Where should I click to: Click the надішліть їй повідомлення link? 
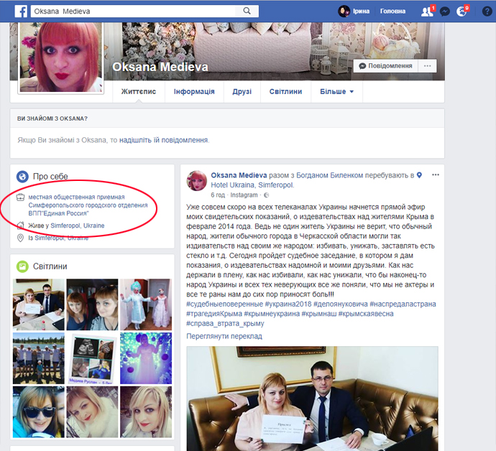(x=164, y=140)
